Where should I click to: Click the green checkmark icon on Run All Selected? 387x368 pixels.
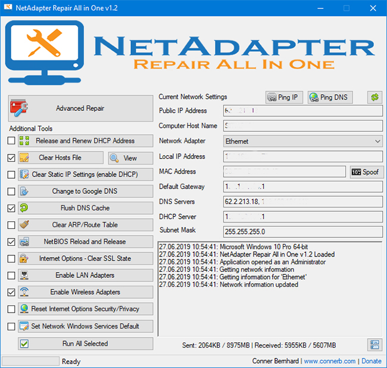24,344
